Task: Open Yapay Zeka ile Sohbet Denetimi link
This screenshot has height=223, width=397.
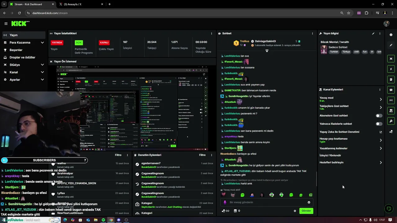Action: (x=351, y=132)
